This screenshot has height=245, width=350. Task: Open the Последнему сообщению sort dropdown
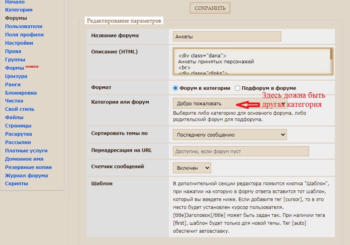(x=230, y=135)
